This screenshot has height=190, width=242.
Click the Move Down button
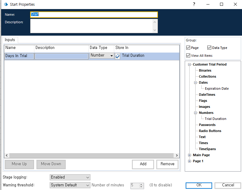[51, 164]
